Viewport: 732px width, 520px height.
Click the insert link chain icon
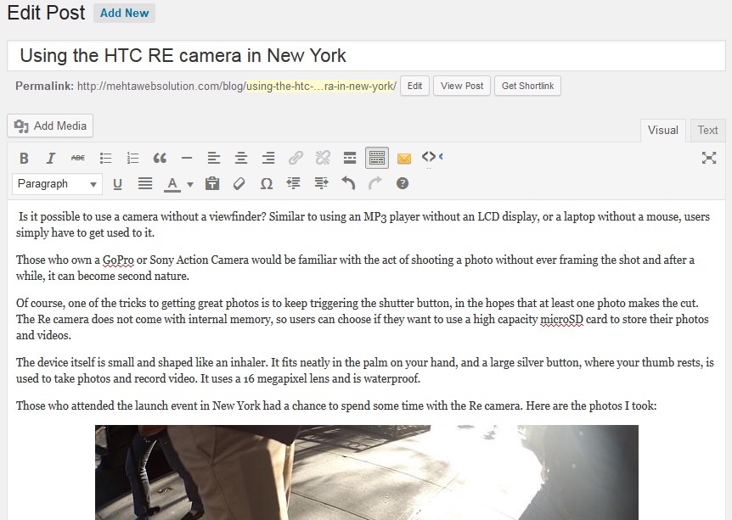tap(296, 158)
